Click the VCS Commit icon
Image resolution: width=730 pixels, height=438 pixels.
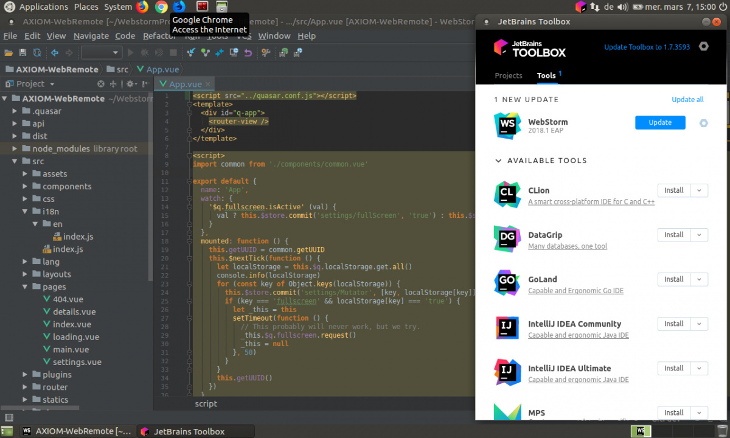(205, 53)
